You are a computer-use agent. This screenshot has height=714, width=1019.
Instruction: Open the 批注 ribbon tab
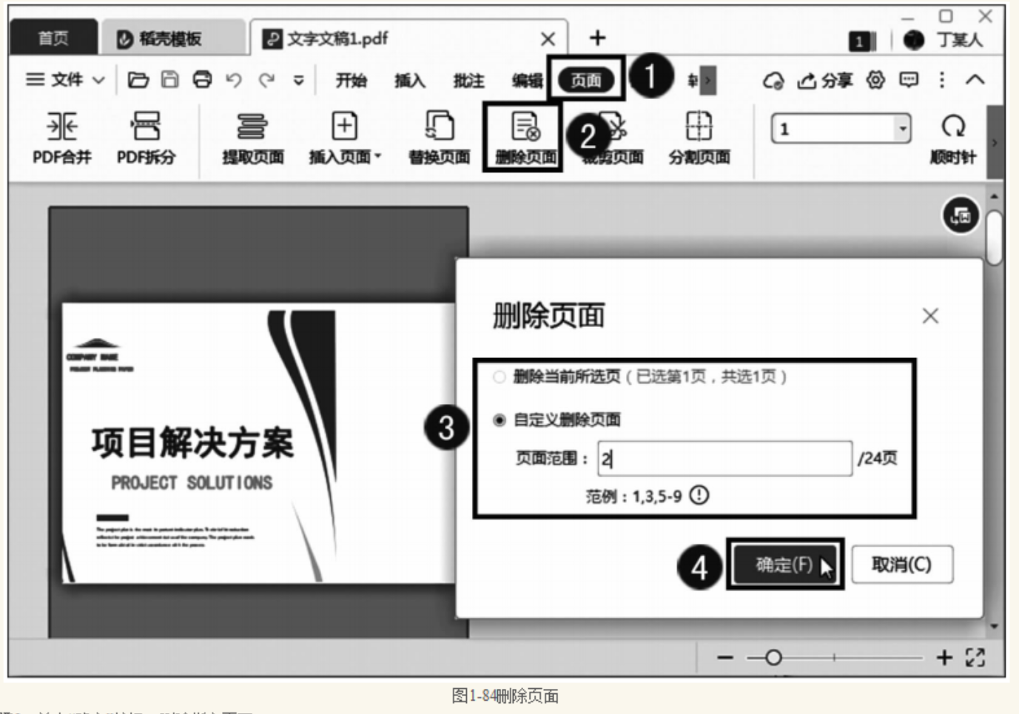coord(469,80)
